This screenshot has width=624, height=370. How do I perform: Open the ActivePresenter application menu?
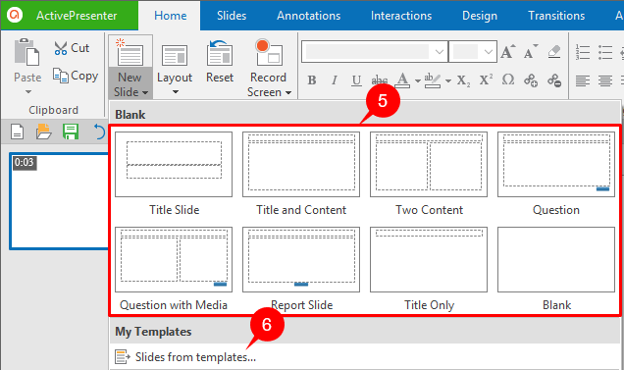pyautogui.click(x=69, y=15)
